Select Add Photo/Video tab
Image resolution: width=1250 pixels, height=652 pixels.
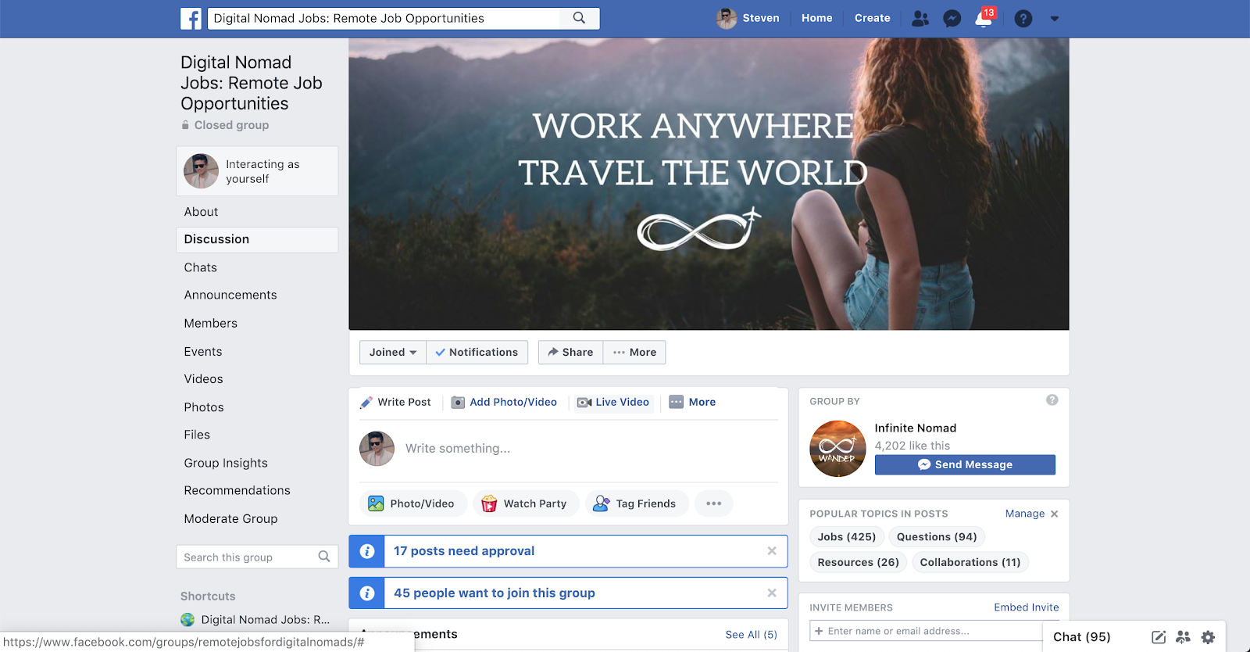(504, 402)
